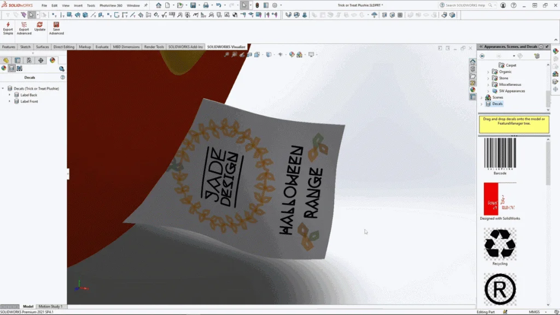Select the Recycling decal thumbnail

[500, 243]
